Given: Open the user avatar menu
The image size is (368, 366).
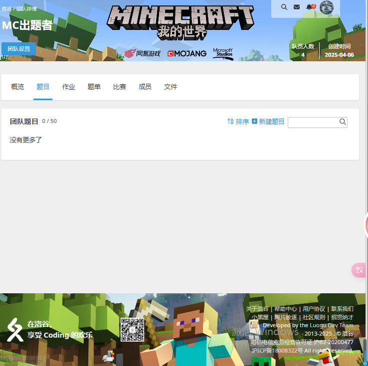Looking at the screenshot, I should (327, 7).
